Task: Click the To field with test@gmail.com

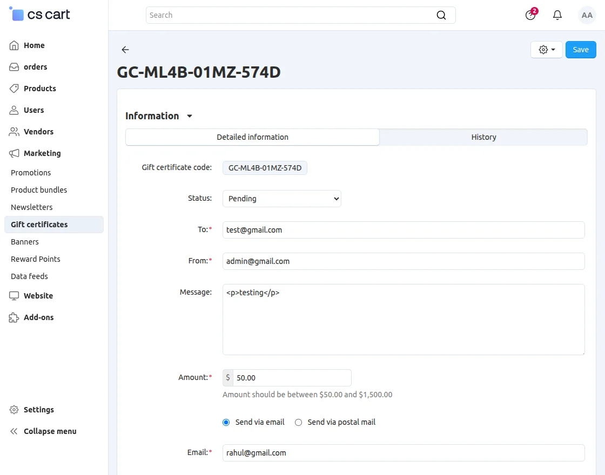Action: [404, 230]
